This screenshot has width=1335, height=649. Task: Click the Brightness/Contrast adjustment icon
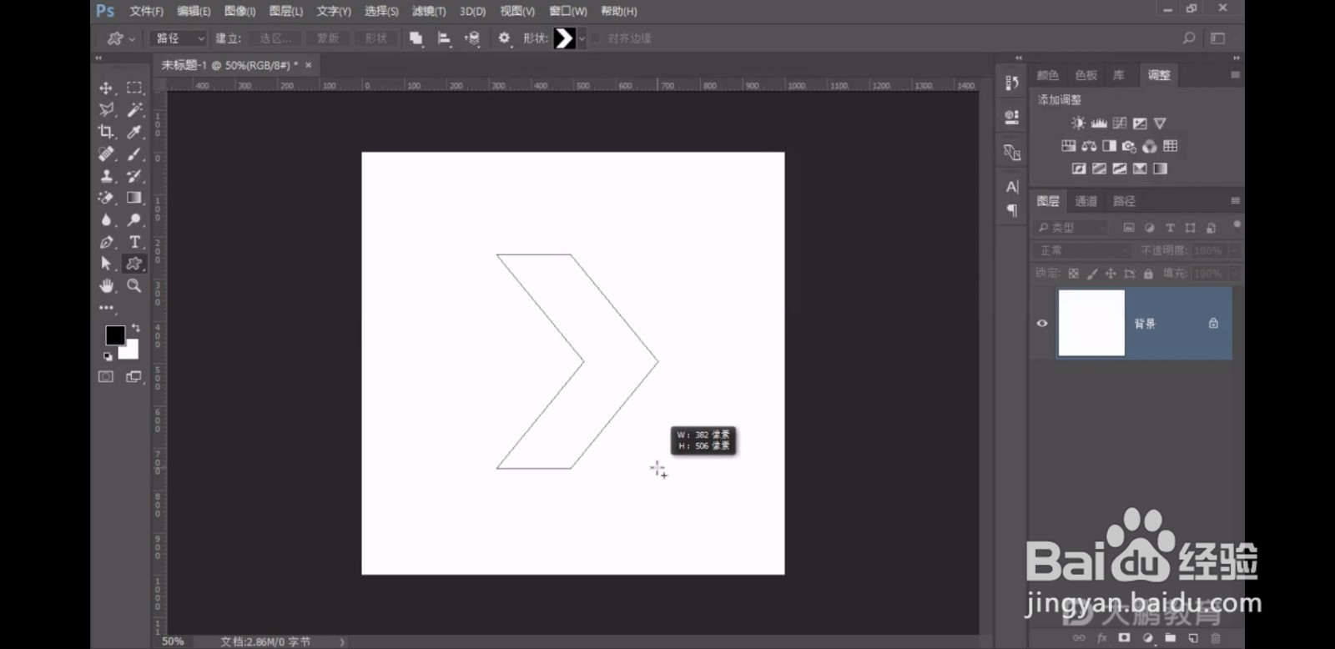click(1078, 123)
